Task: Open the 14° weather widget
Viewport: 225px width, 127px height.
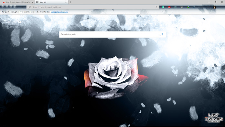Action: click(20, 22)
